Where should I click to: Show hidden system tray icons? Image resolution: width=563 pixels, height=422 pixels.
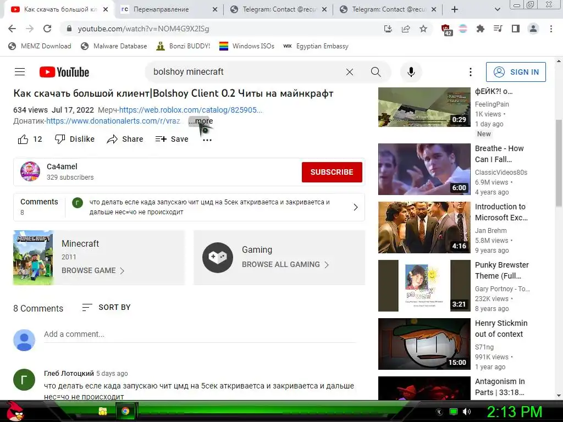pos(439,412)
